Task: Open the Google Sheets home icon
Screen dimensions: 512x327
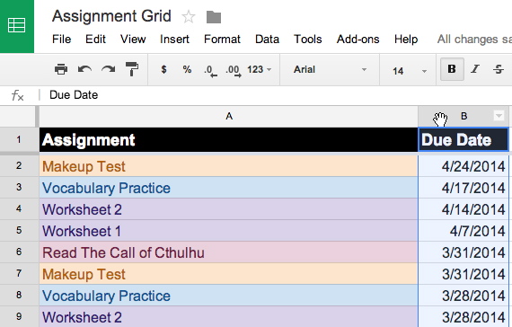Action: point(17,26)
